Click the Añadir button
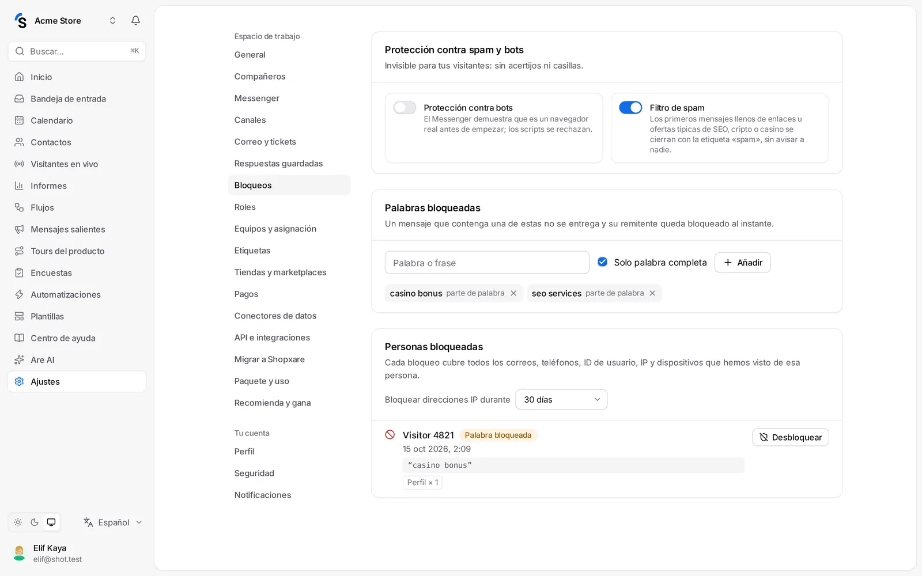The height and width of the screenshot is (576, 922). 742,263
